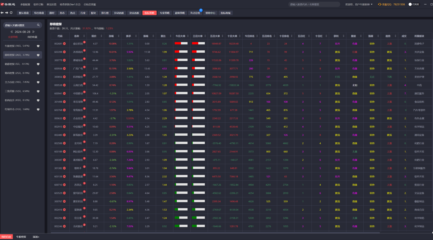433x240 pixels.
Task: Add stock 301498 with the red plus icon
Action: pos(64,102)
